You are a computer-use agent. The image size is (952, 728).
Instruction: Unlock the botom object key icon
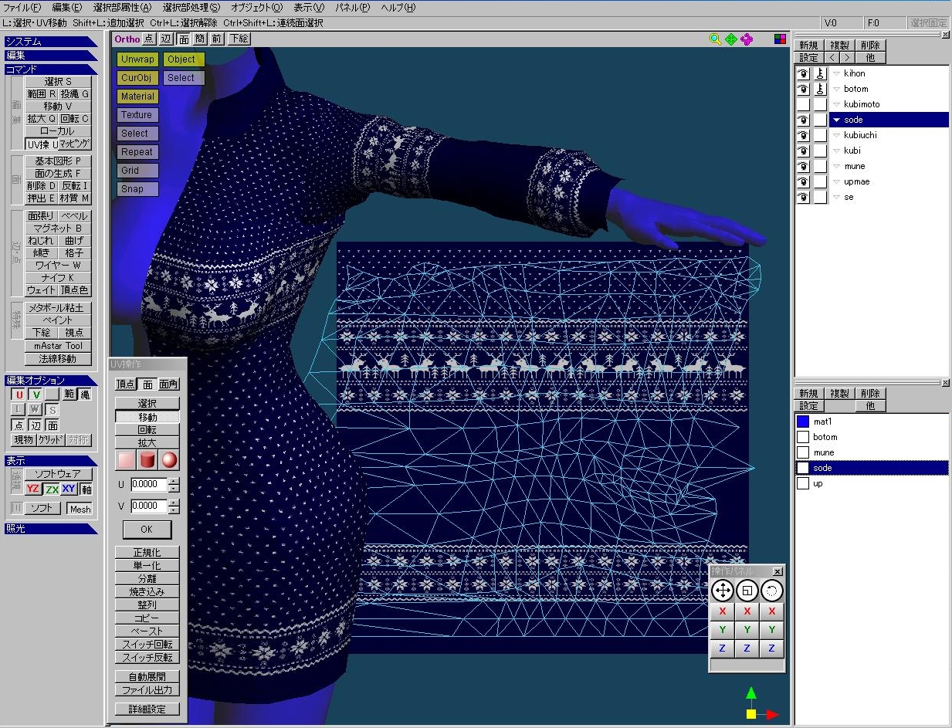tap(820, 89)
